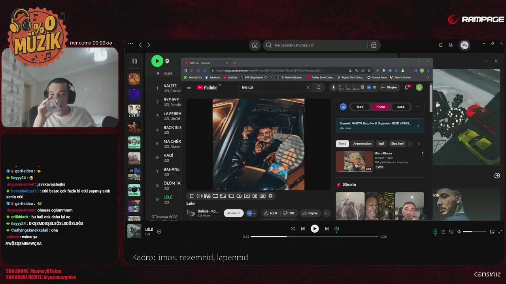Skip to next track in Spotify
506x284 pixels.
click(x=327, y=229)
